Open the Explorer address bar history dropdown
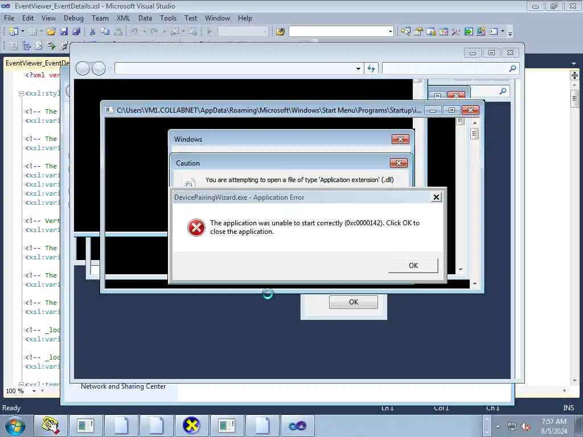The width and height of the screenshot is (583, 437). click(358, 68)
